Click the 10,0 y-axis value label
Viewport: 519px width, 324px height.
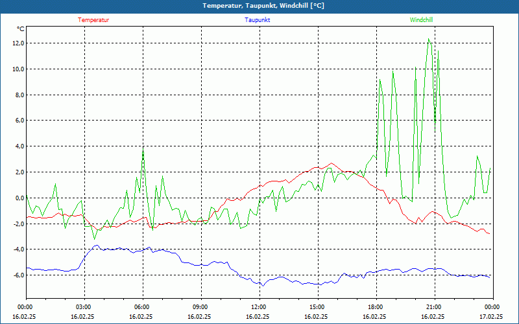tap(18, 69)
